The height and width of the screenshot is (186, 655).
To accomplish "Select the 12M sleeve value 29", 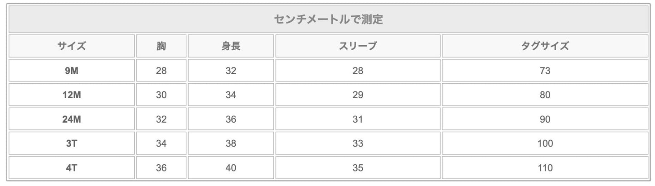I will [358, 95].
